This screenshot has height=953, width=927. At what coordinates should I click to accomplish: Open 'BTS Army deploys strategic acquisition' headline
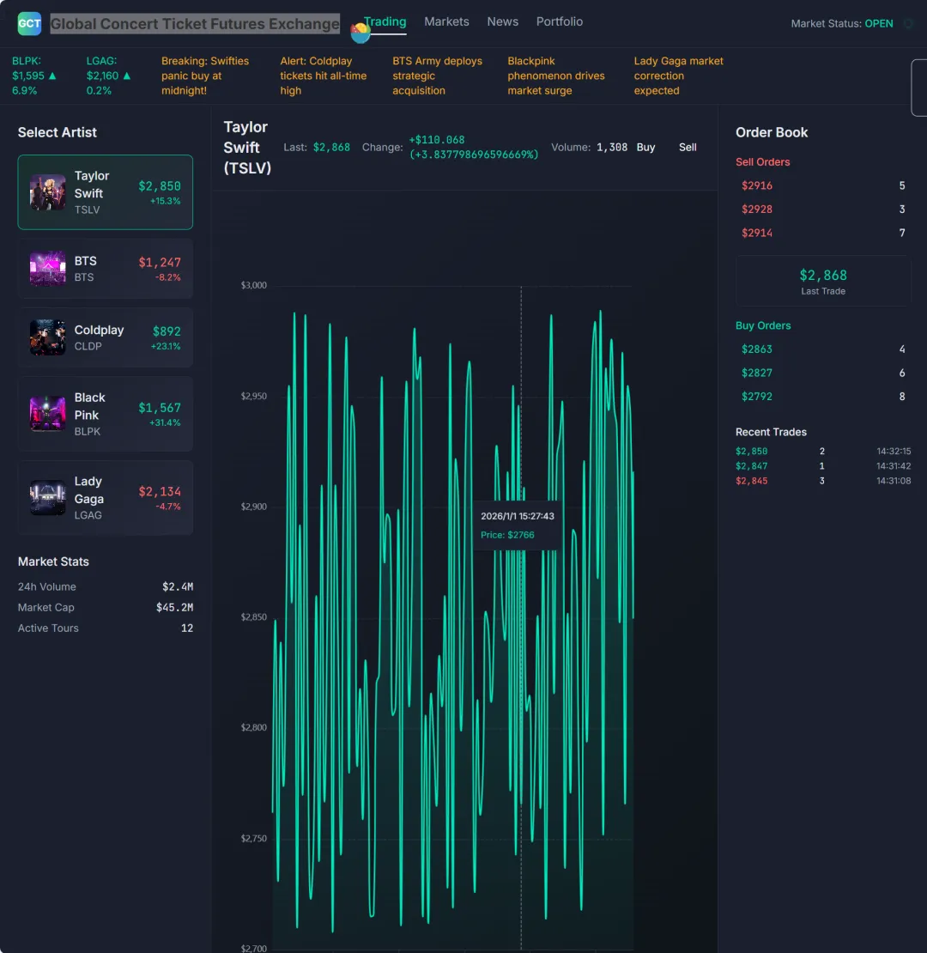click(x=437, y=76)
